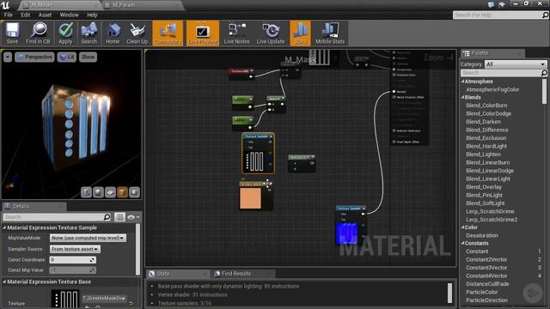The width and height of the screenshot is (550, 309).
Task: Click the Palette search field
Action: click(504, 73)
